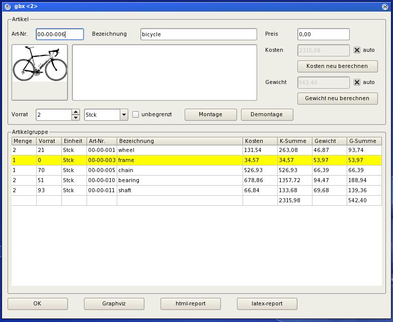Click the Bezeichnung field containing bicycle
The height and width of the screenshot is (322, 393).
[199, 34]
